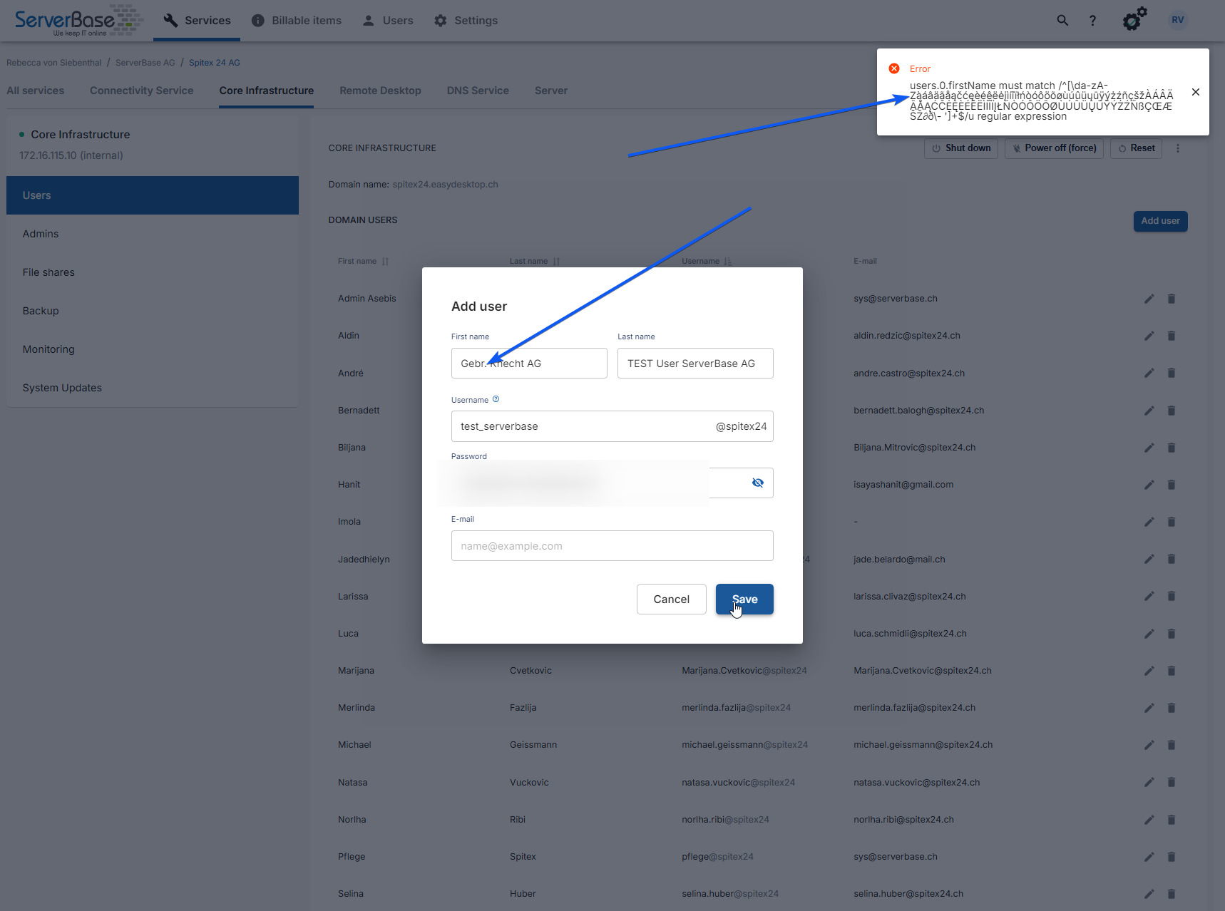The width and height of the screenshot is (1225, 911).
Task: Open the search icon in top bar
Action: (x=1062, y=21)
